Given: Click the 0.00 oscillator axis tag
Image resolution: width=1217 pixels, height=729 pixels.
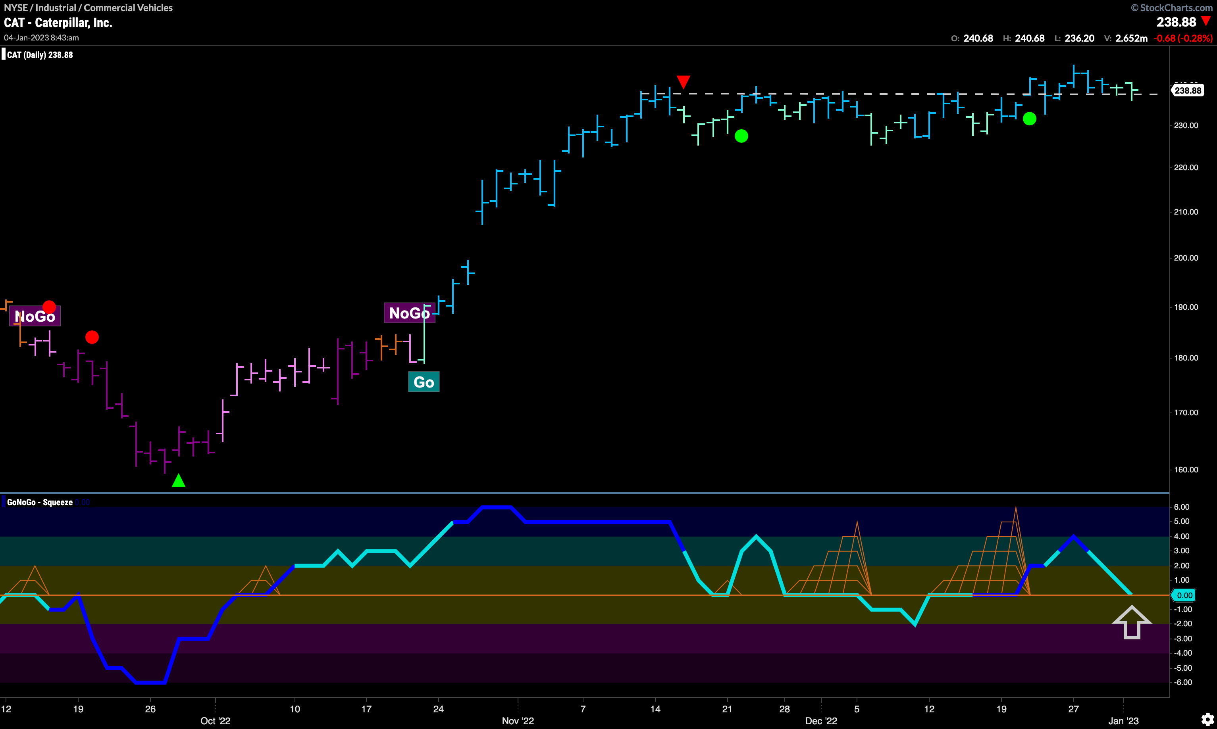Looking at the screenshot, I should point(1184,595).
